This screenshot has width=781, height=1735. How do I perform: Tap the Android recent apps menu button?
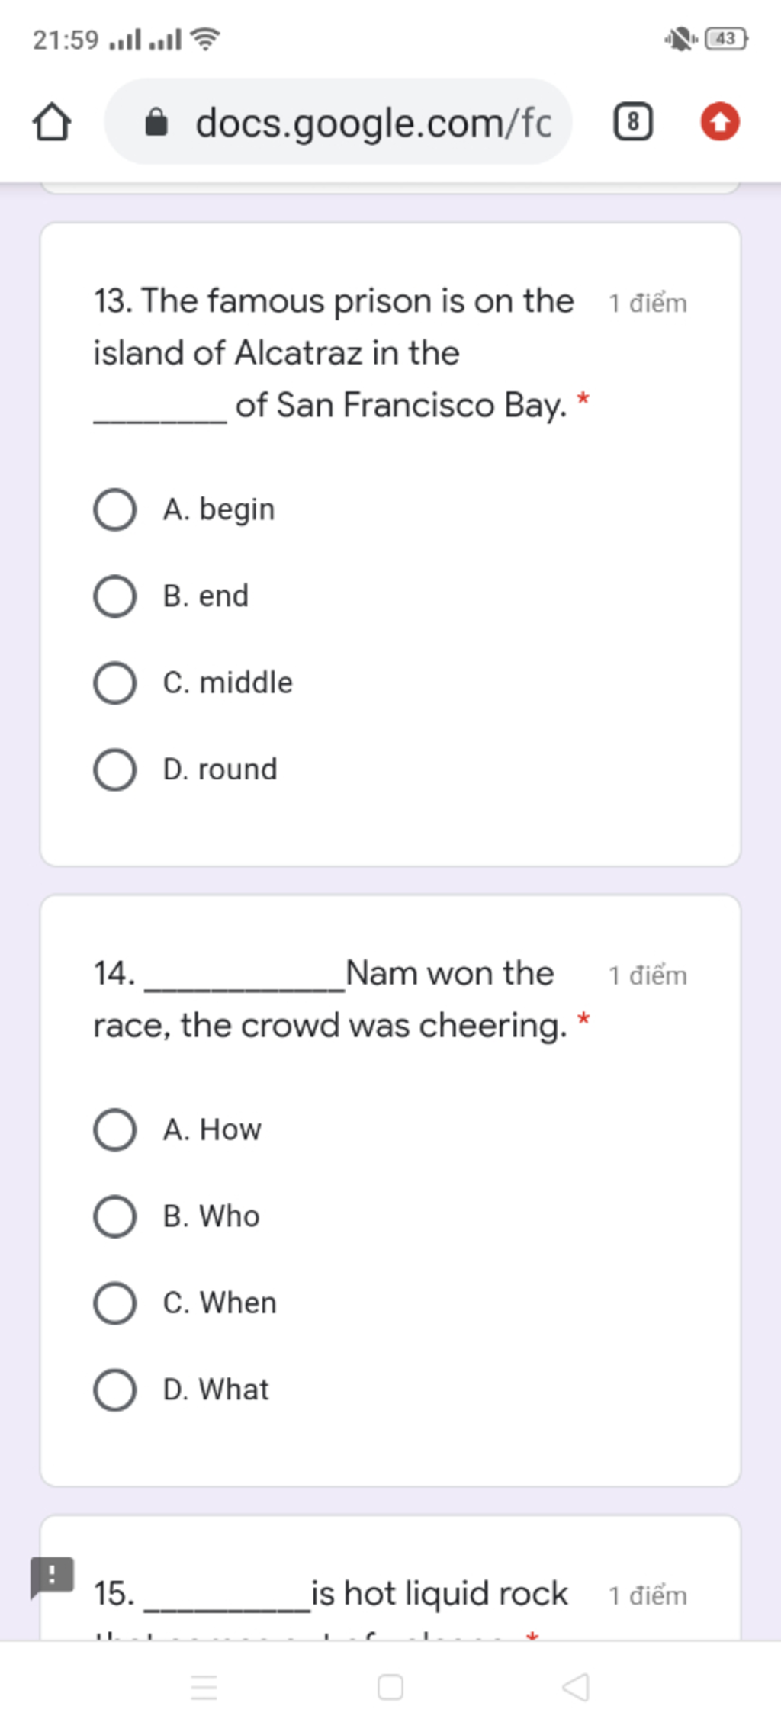[204, 1687]
